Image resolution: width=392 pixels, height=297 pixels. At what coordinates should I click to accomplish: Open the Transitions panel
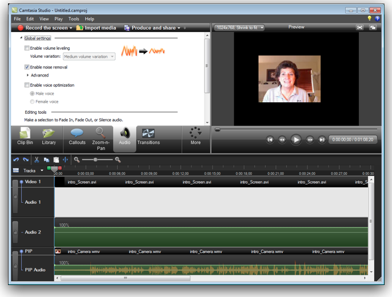148,137
